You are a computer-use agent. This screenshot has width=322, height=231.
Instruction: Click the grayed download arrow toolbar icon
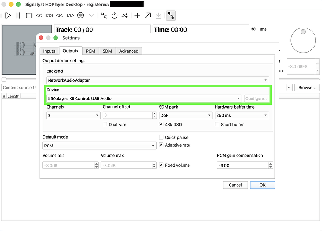(x=158, y=15)
